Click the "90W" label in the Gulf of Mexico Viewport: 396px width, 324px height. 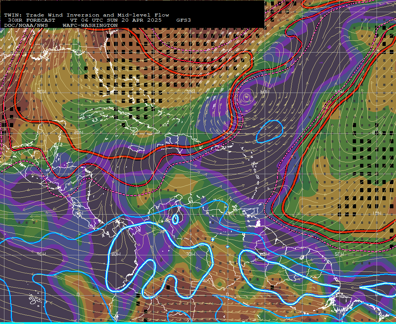point(41,91)
